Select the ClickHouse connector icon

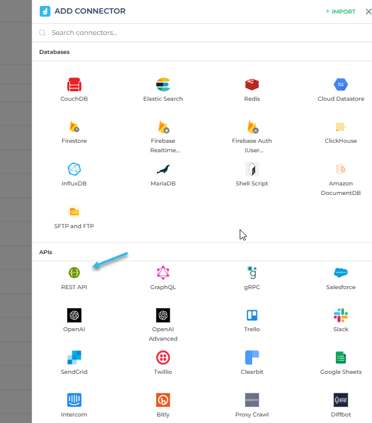point(341,127)
